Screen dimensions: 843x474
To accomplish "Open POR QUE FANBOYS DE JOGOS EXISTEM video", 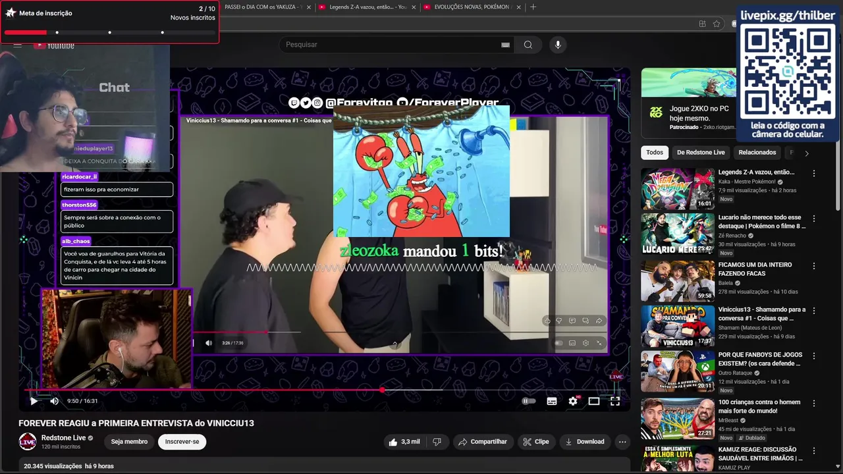I will point(759,359).
